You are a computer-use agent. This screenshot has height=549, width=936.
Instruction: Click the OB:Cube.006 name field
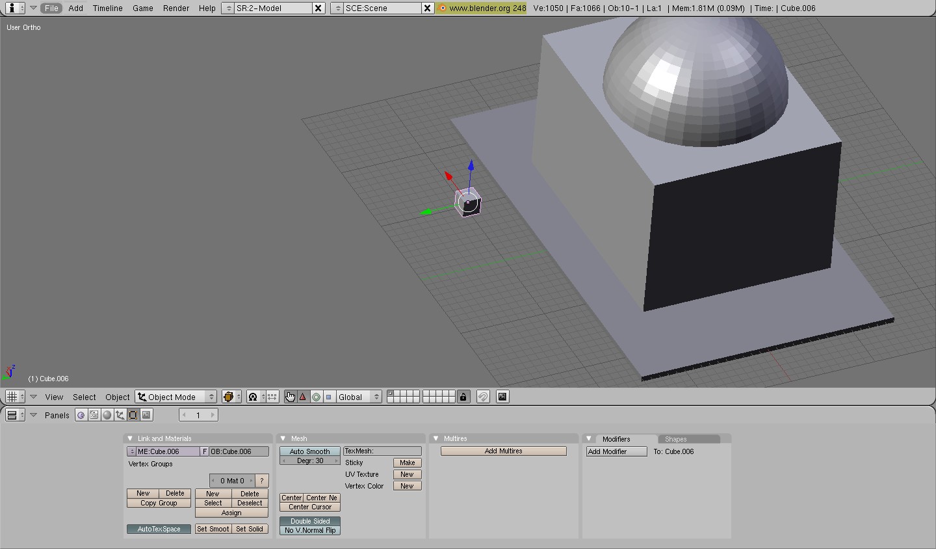(239, 451)
